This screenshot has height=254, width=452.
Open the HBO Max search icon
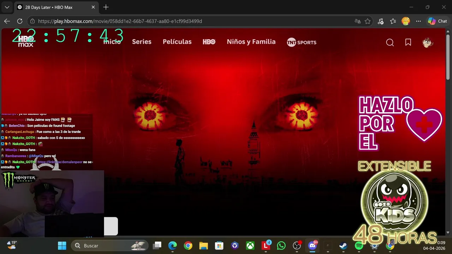coord(390,42)
